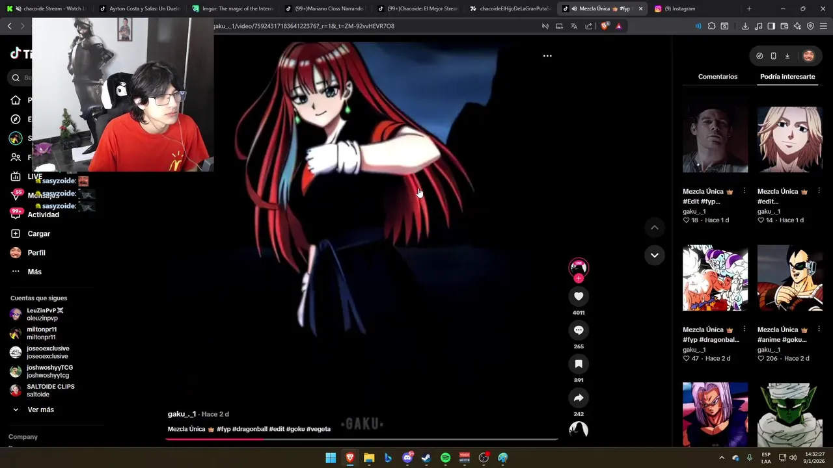This screenshot has width=833, height=468.
Task: Open Brave Shields lion icon
Action: coord(605,26)
